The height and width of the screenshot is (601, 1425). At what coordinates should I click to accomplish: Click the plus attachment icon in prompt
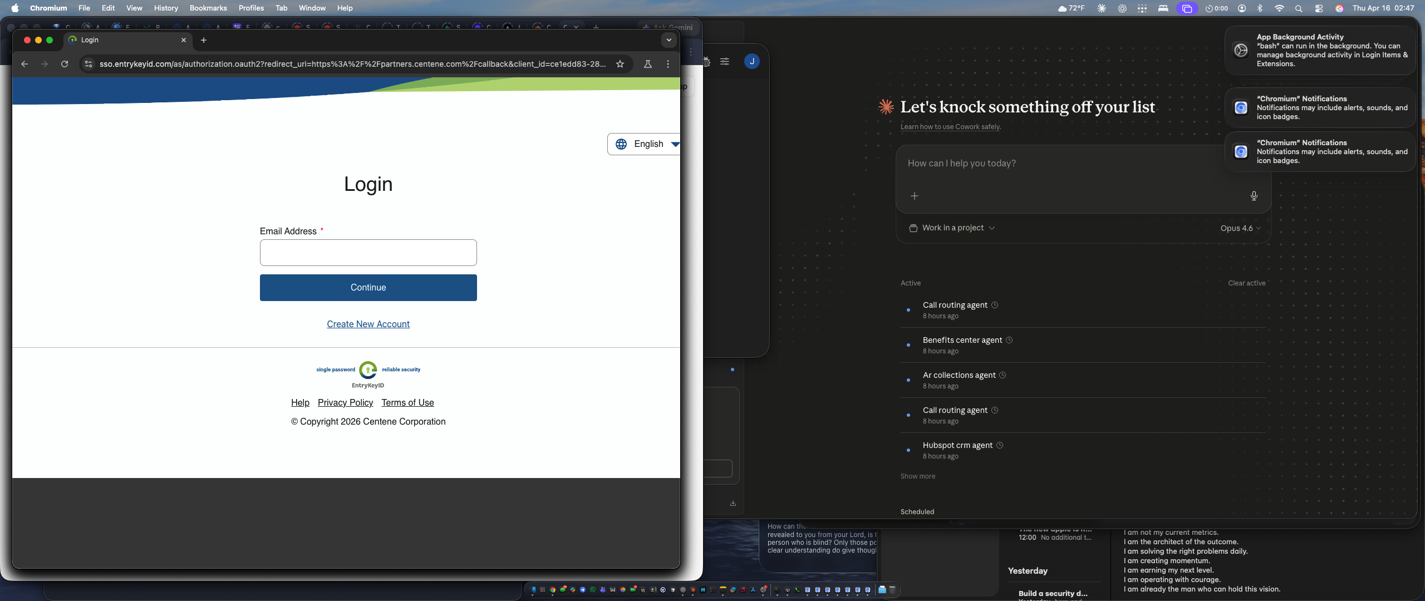[914, 196]
